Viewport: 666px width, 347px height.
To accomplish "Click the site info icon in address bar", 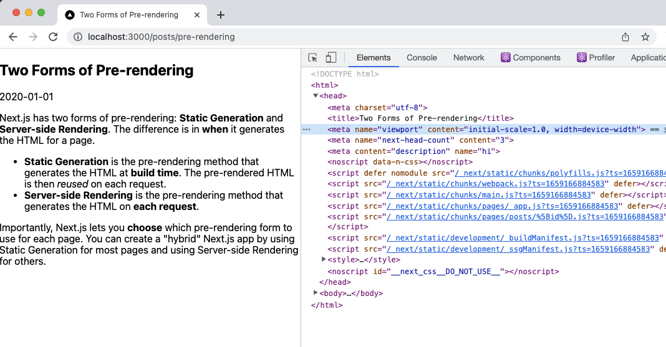I will point(78,37).
